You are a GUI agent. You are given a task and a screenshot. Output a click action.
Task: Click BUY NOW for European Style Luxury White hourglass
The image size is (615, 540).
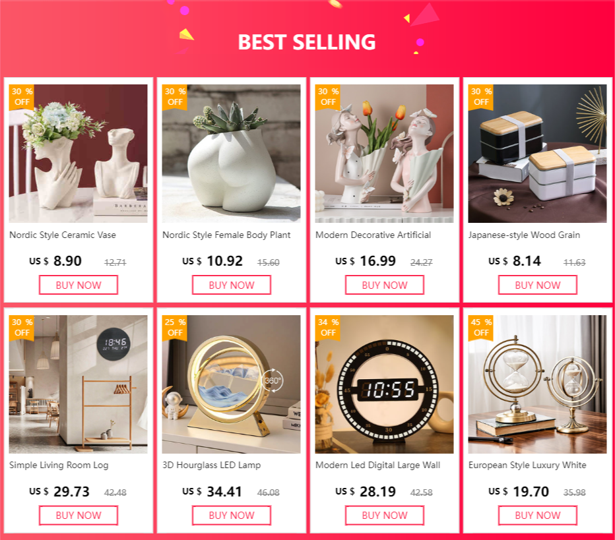coord(538,516)
